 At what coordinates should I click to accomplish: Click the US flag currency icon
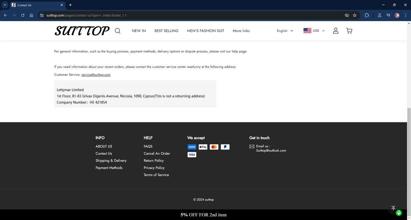coord(307,31)
